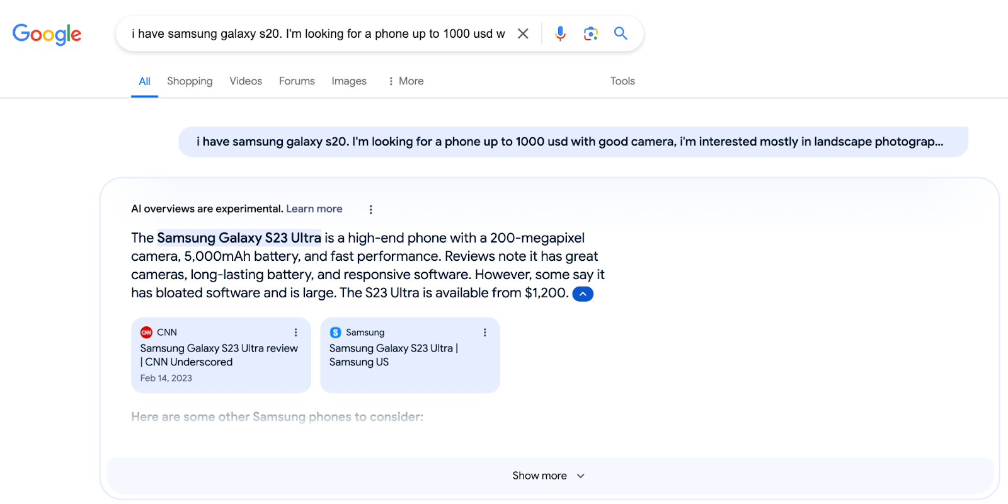
Task: Open the Images tab
Action: coord(349,81)
